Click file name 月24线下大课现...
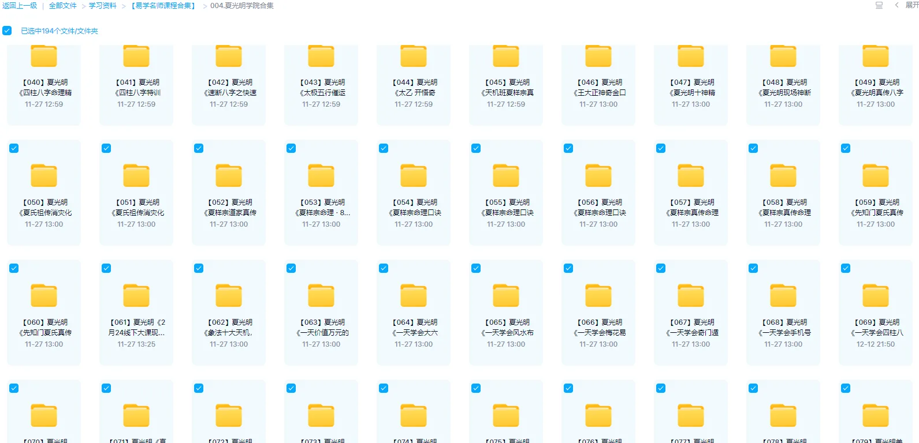919x443 pixels. [x=136, y=333]
